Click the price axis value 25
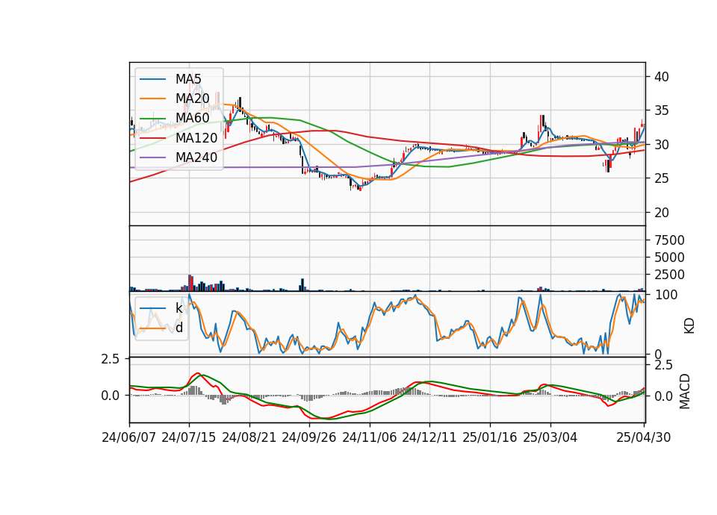This screenshot has height=515, width=717. point(661,178)
